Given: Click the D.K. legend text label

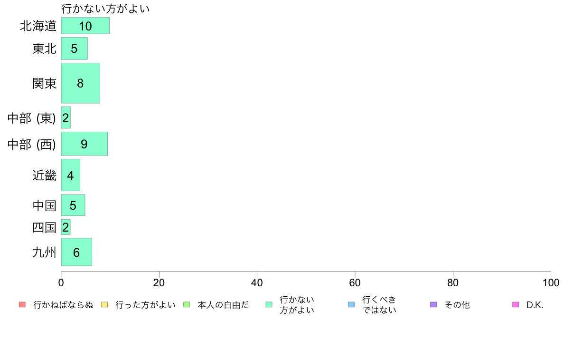Looking at the screenshot, I should [535, 305].
